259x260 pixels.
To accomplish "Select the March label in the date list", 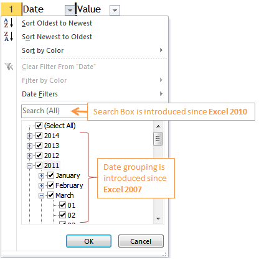I will [x=65, y=195].
